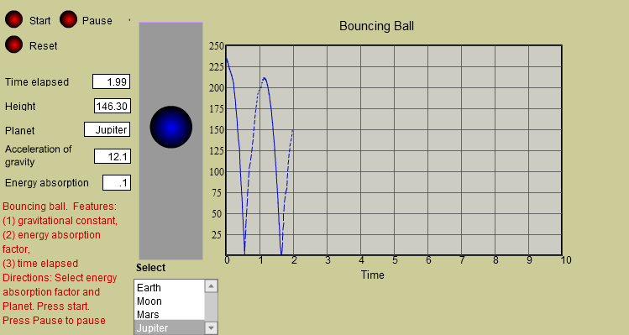Click the Energy absorption input field

pos(117,183)
